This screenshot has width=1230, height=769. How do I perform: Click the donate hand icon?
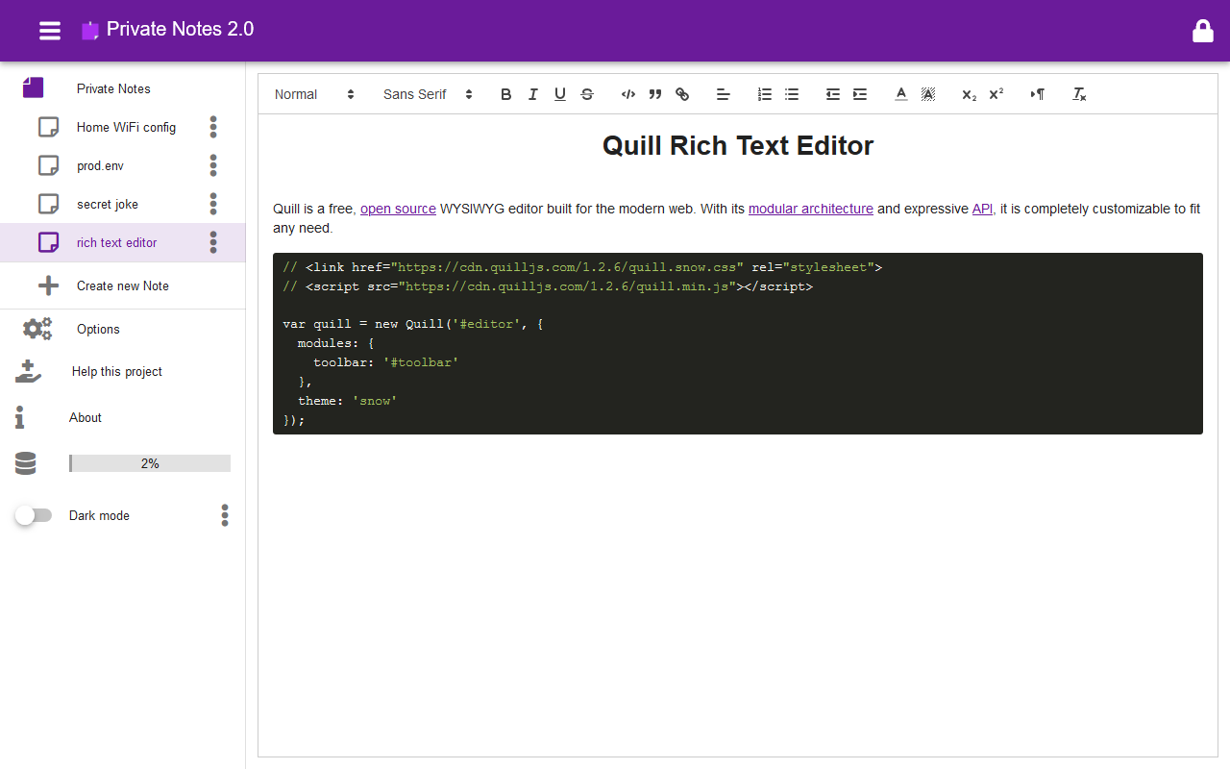pos(29,372)
